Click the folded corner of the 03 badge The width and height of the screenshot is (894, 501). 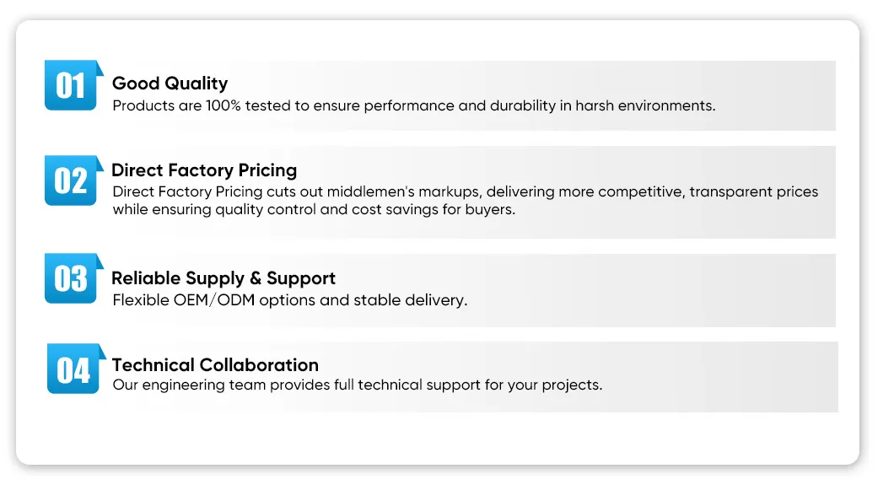coord(100,261)
